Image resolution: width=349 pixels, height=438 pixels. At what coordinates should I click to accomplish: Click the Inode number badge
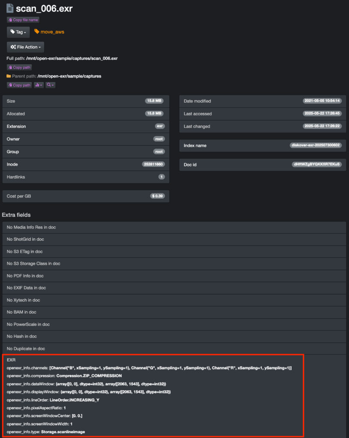point(153,164)
